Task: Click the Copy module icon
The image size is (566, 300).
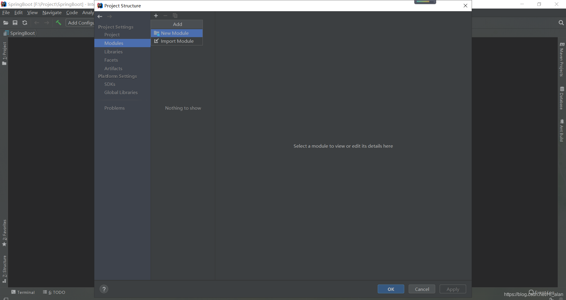Action: 175,16
